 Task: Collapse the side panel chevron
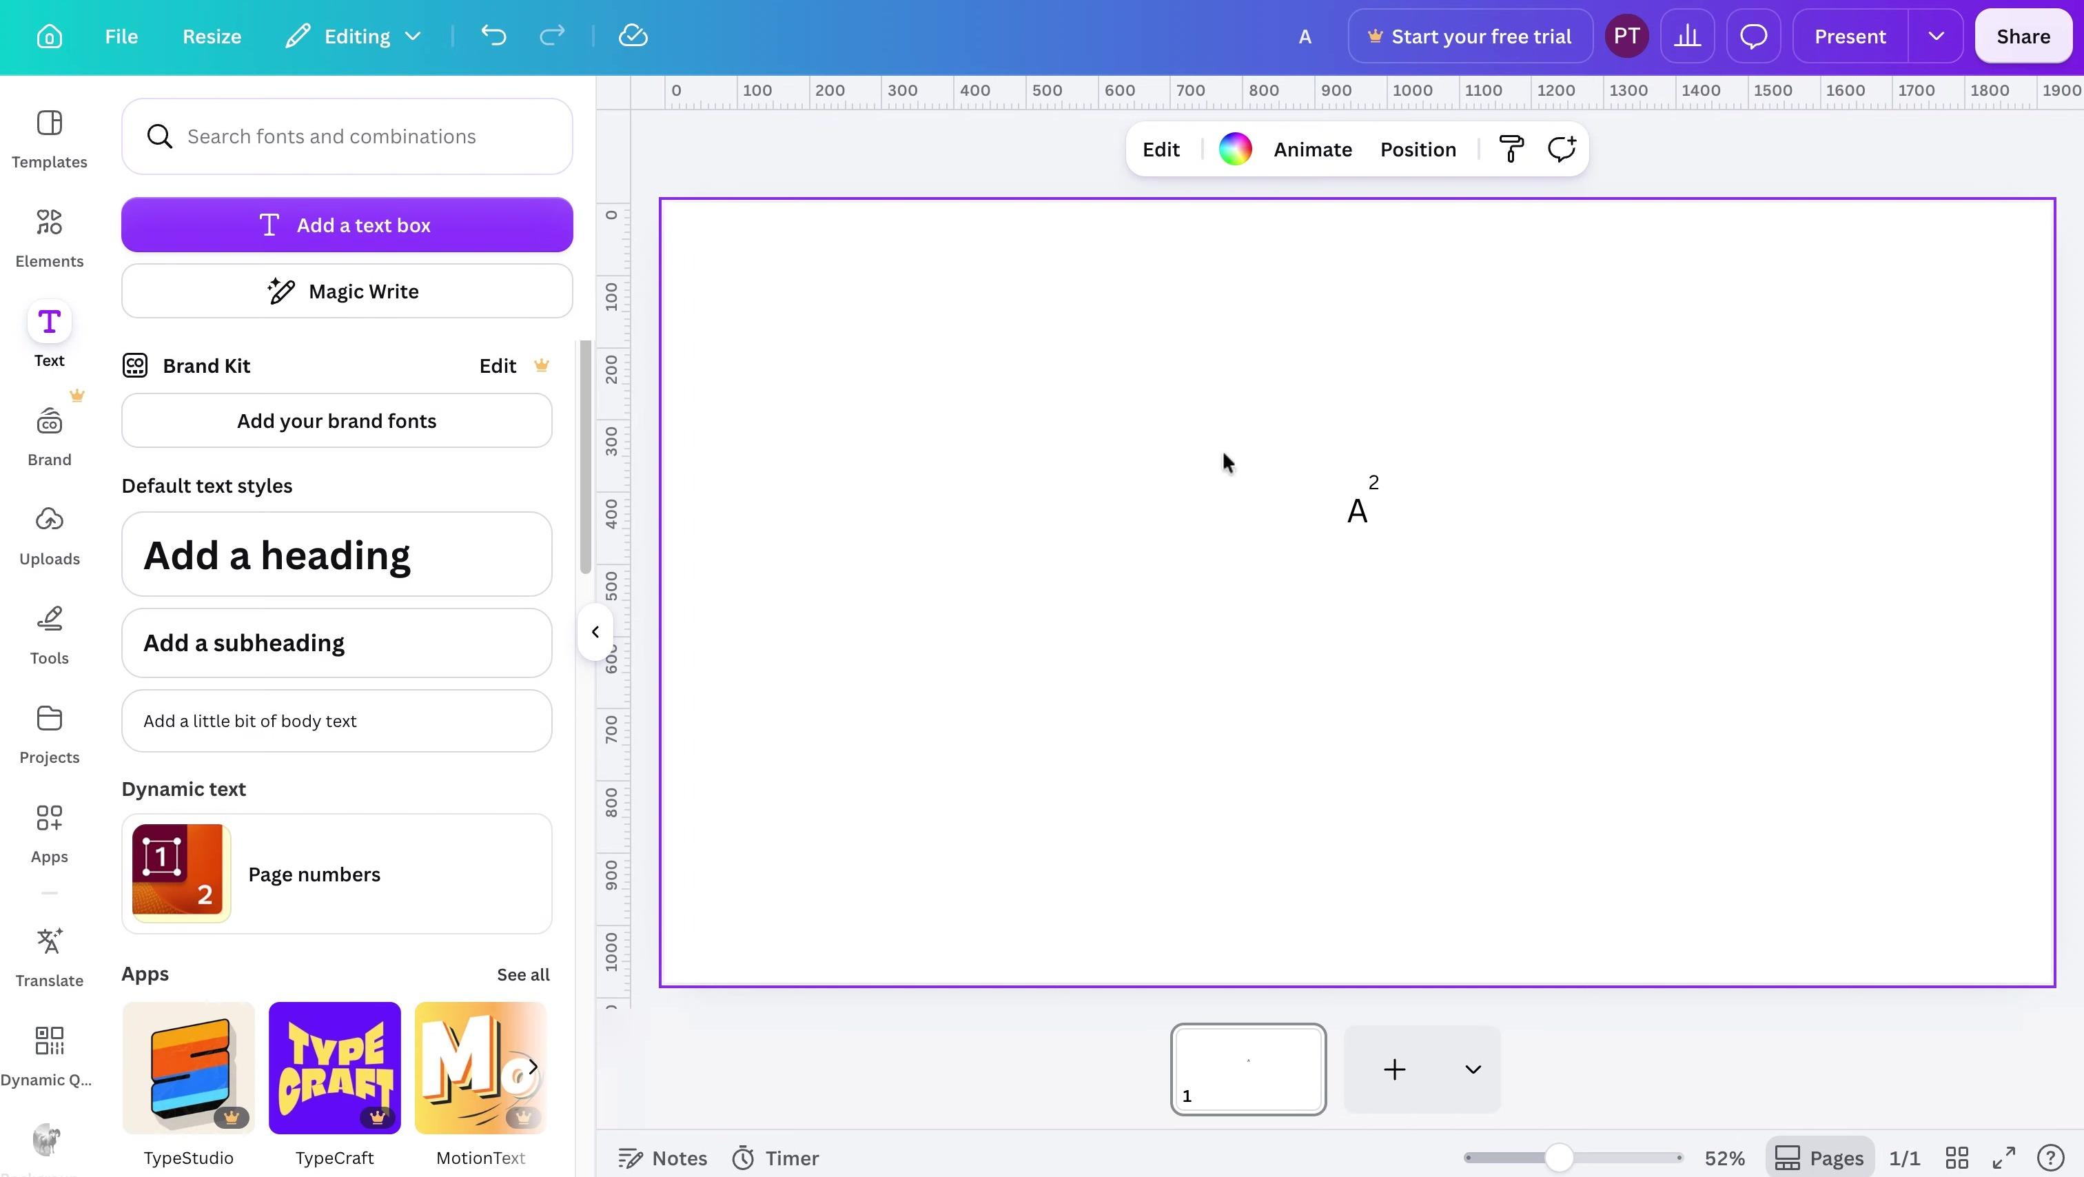click(595, 632)
